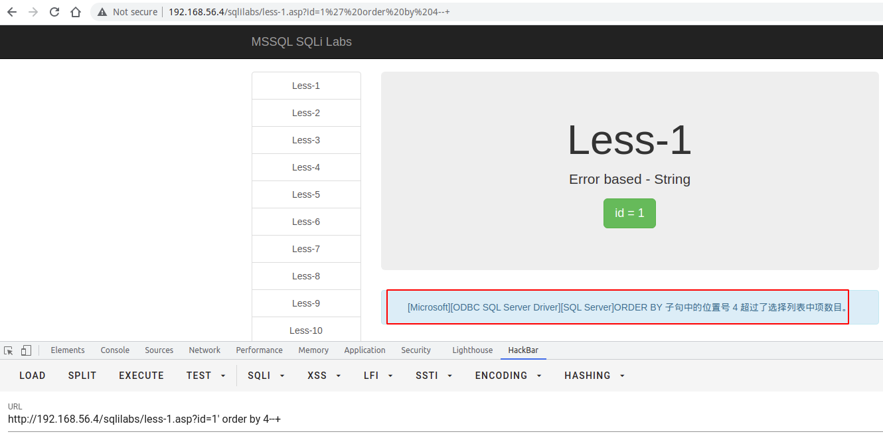This screenshot has height=434, width=883.
Task: Click the Less-1 large heading
Action: pyautogui.click(x=629, y=140)
